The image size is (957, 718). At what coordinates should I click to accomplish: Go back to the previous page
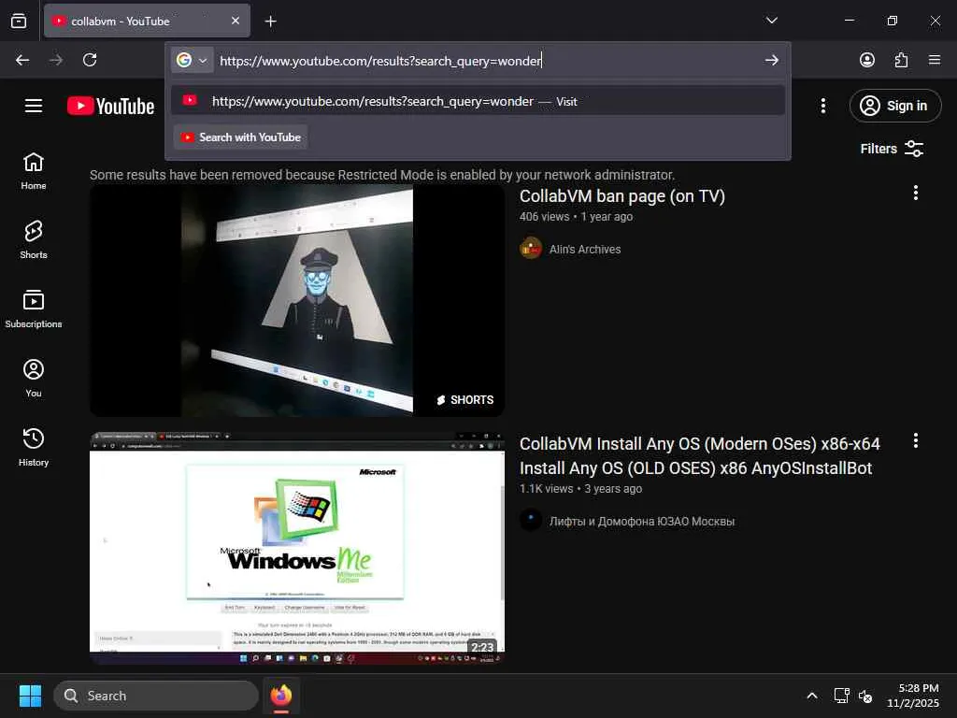click(x=22, y=60)
